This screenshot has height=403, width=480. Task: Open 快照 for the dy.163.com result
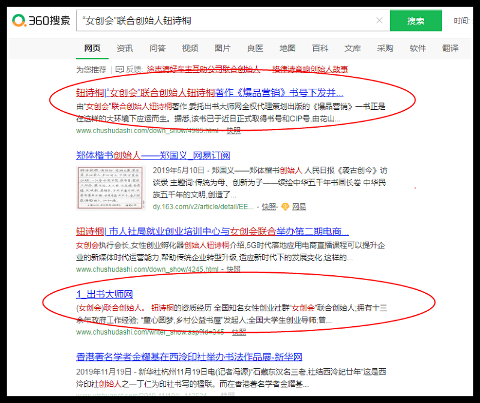click(269, 207)
